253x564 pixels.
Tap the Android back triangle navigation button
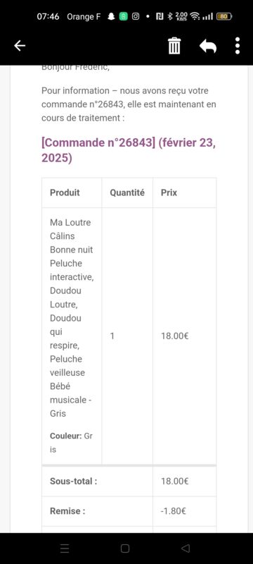186,548
